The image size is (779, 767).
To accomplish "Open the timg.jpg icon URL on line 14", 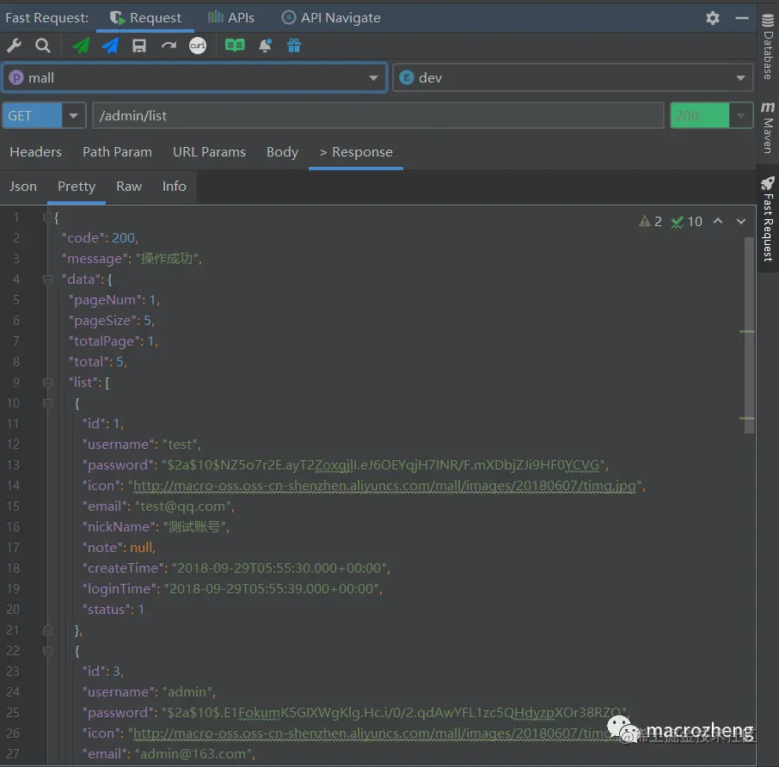I will pos(384,486).
